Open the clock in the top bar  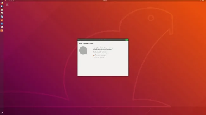click(x=105, y=1)
